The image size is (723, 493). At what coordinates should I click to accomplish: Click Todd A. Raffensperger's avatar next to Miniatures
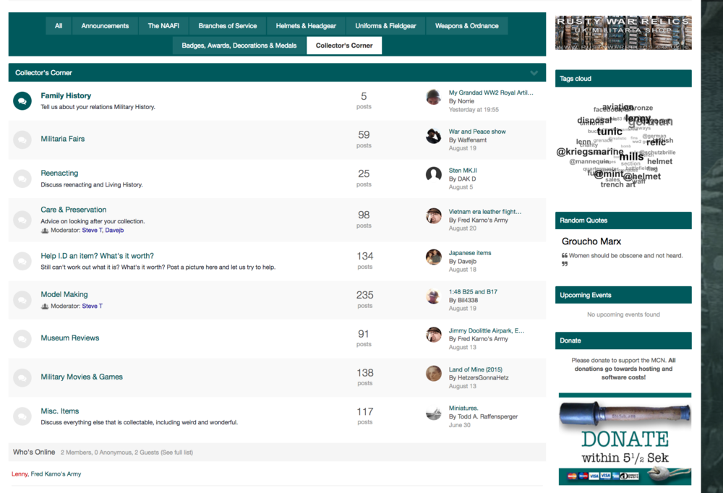[433, 415]
